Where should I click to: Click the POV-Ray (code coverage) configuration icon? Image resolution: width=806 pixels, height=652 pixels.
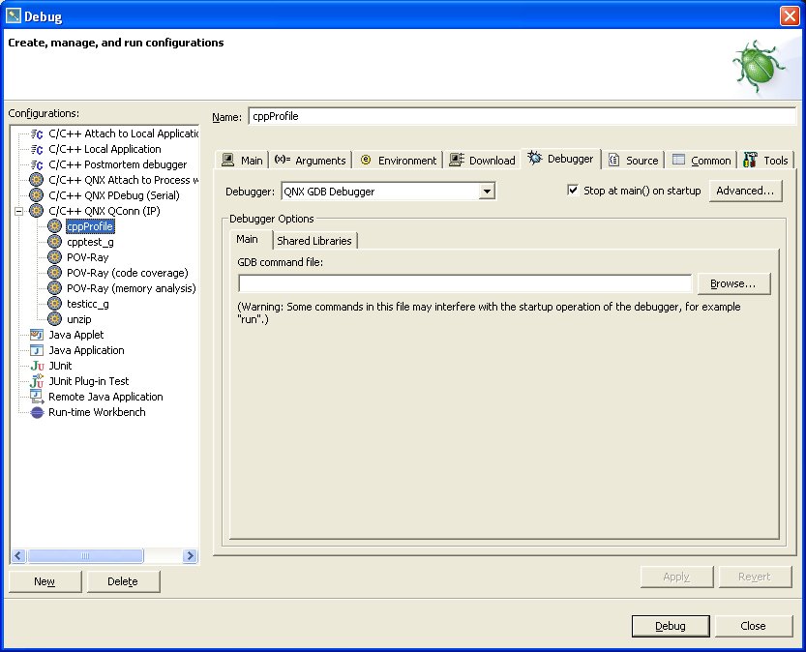(x=56, y=273)
